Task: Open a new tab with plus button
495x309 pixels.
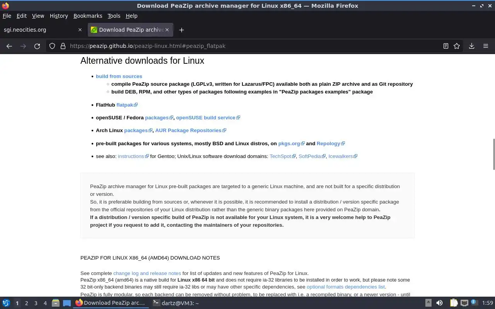Action: (181, 30)
